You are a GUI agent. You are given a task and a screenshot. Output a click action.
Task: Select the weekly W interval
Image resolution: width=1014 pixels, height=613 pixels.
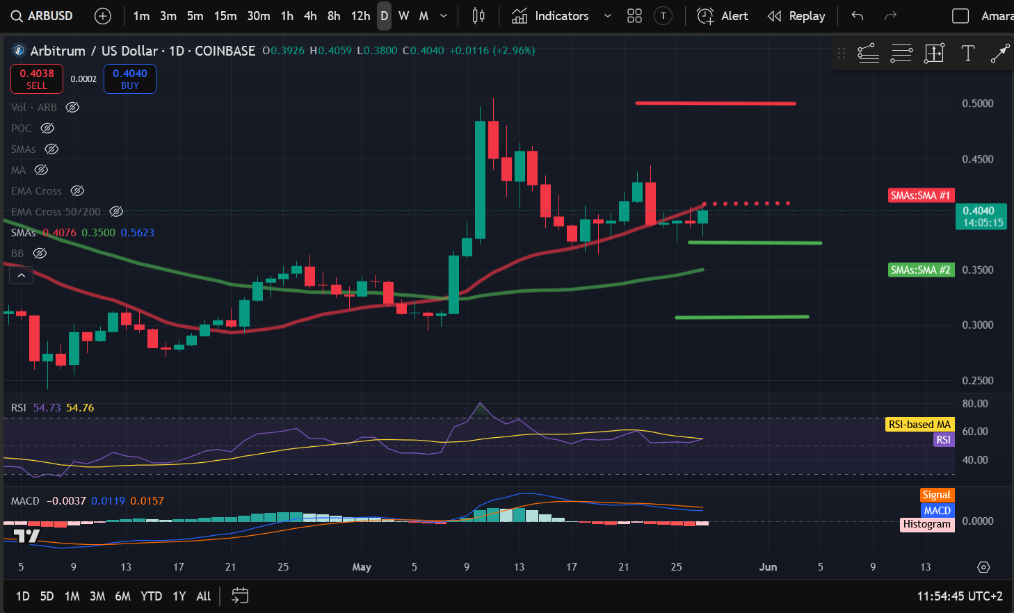coord(404,16)
